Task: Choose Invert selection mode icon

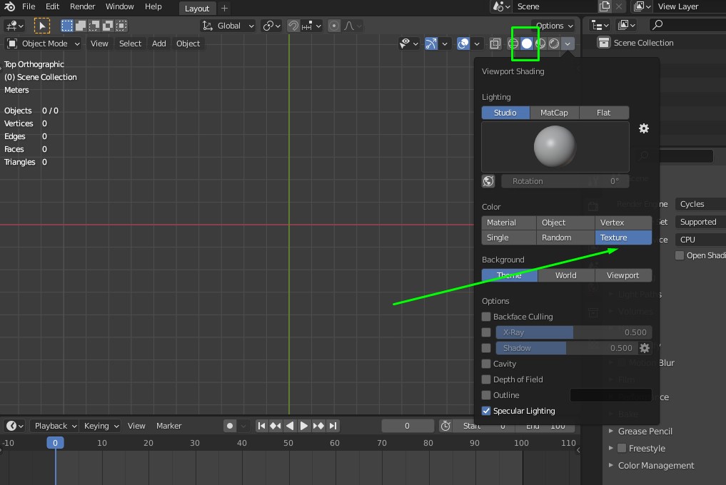Action: pos(108,26)
